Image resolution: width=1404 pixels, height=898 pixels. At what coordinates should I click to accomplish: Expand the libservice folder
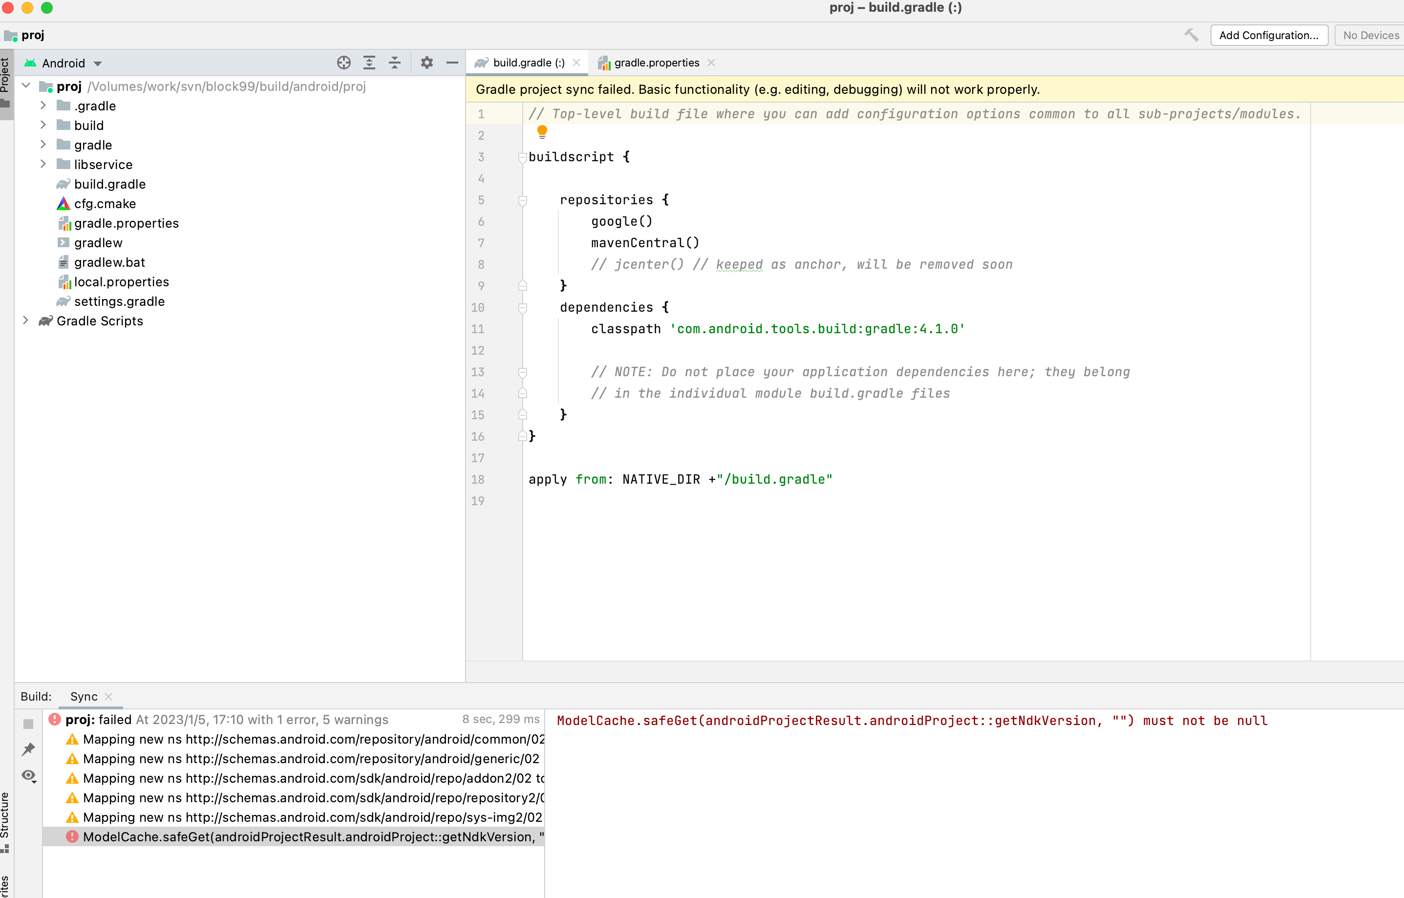click(x=43, y=165)
